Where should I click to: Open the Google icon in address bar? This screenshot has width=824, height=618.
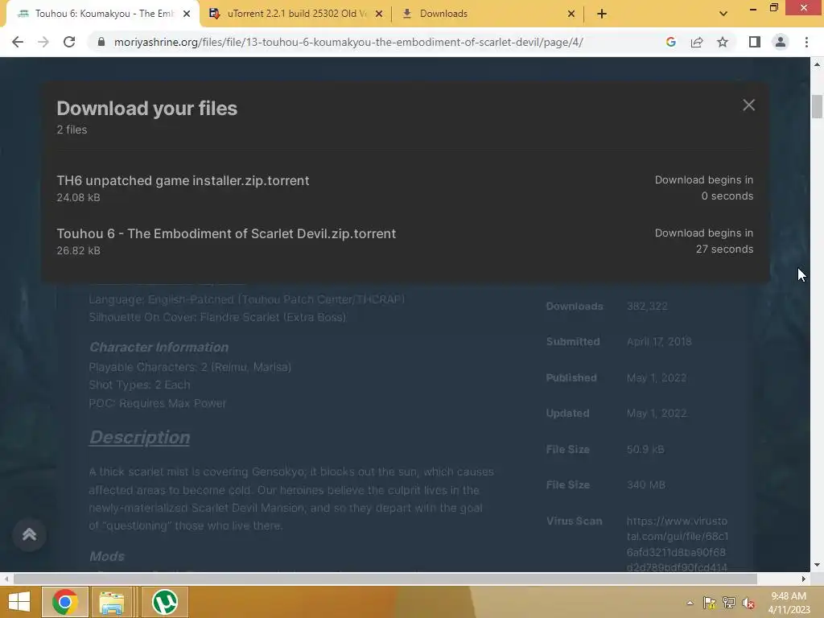[670, 42]
